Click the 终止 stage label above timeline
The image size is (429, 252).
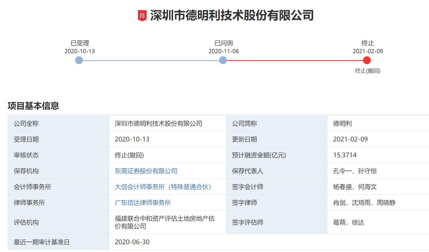[x=368, y=43]
